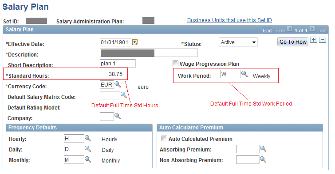Enable the Wage Progression Plan checkbox
The width and height of the screenshot is (335, 174).
[175, 64]
